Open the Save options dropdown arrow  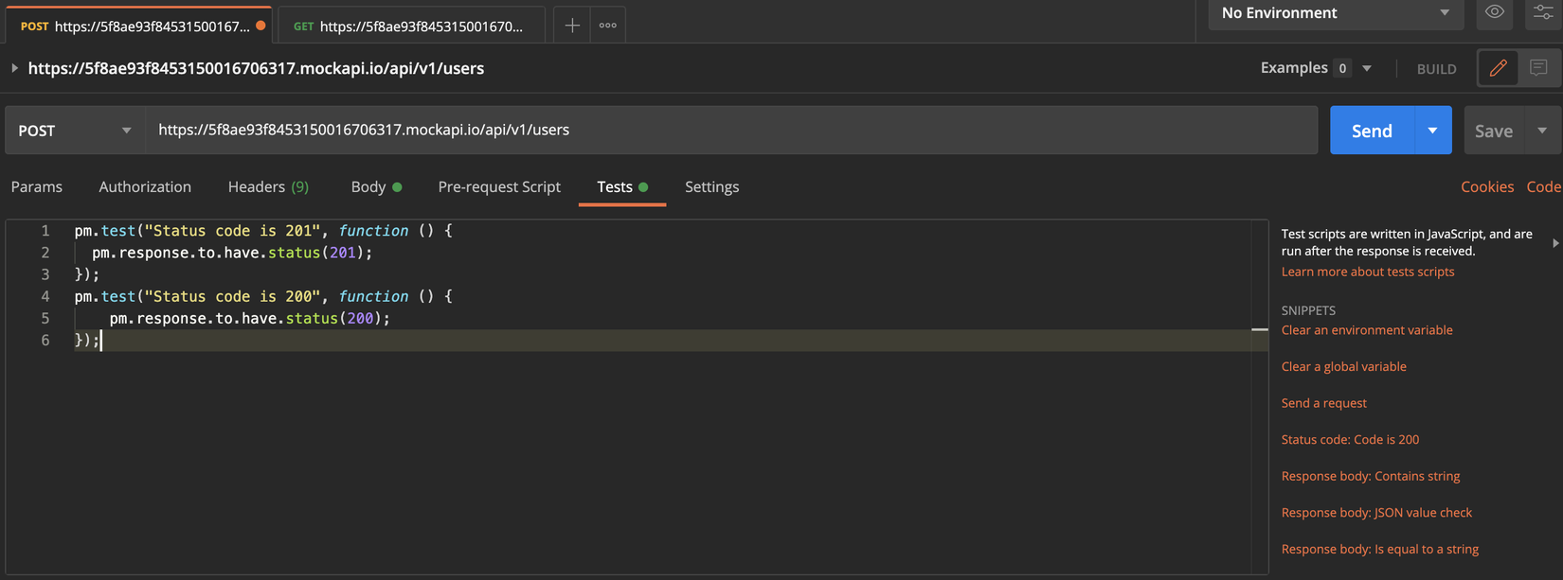pyautogui.click(x=1542, y=131)
